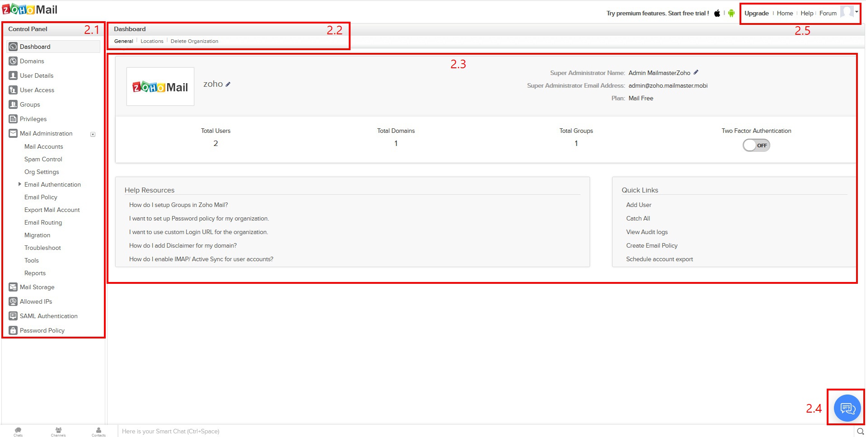Open the Help link in header
The image size is (866, 437).
click(x=807, y=13)
